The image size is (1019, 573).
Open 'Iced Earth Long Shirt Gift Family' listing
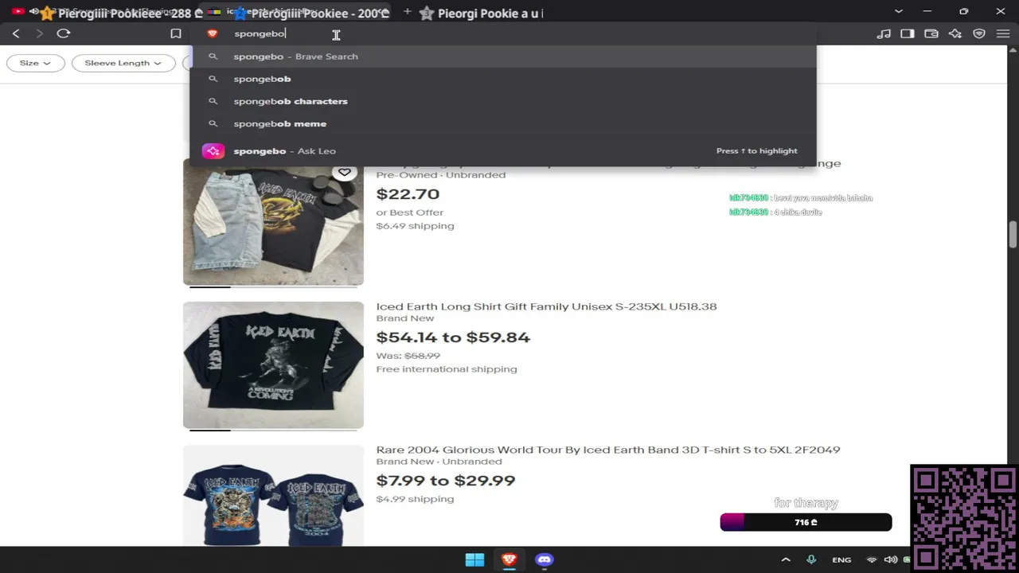coord(546,306)
